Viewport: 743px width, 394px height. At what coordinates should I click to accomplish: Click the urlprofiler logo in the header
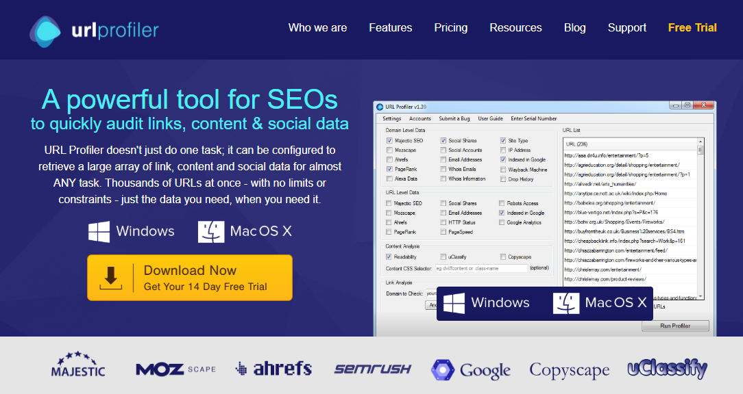(93, 29)
